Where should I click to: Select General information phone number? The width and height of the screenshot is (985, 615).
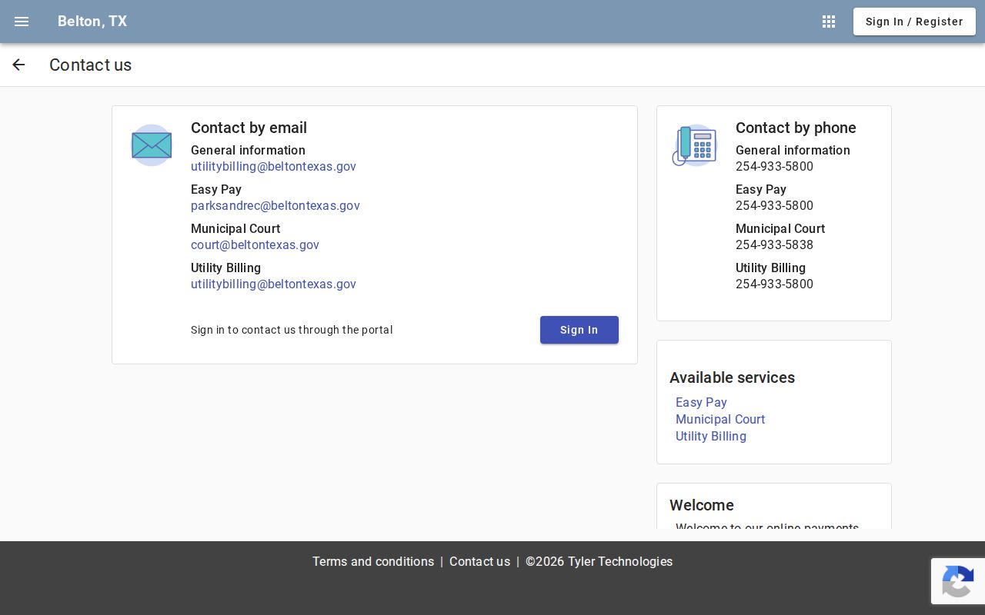[774, 167]
